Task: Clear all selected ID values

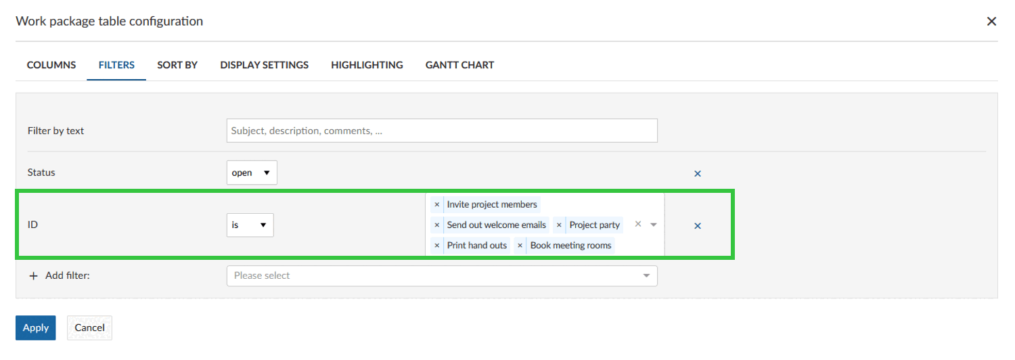Action: click(637, 224)
